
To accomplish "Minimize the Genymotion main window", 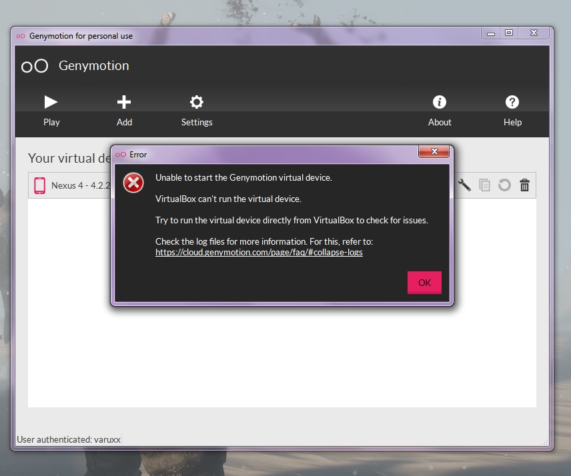I will [x=490, y=33].
